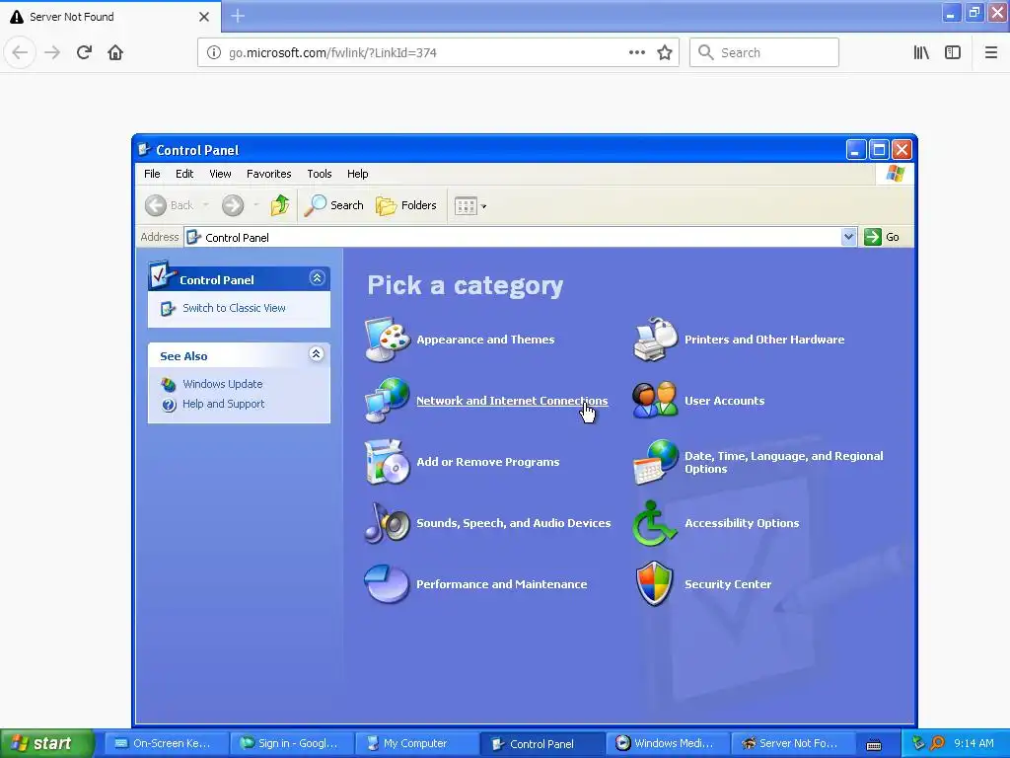The height and width of the screenshot is (758, 1010).
Task: Open Accessibility Options wheelchair icon
Action: pos(654,523)
